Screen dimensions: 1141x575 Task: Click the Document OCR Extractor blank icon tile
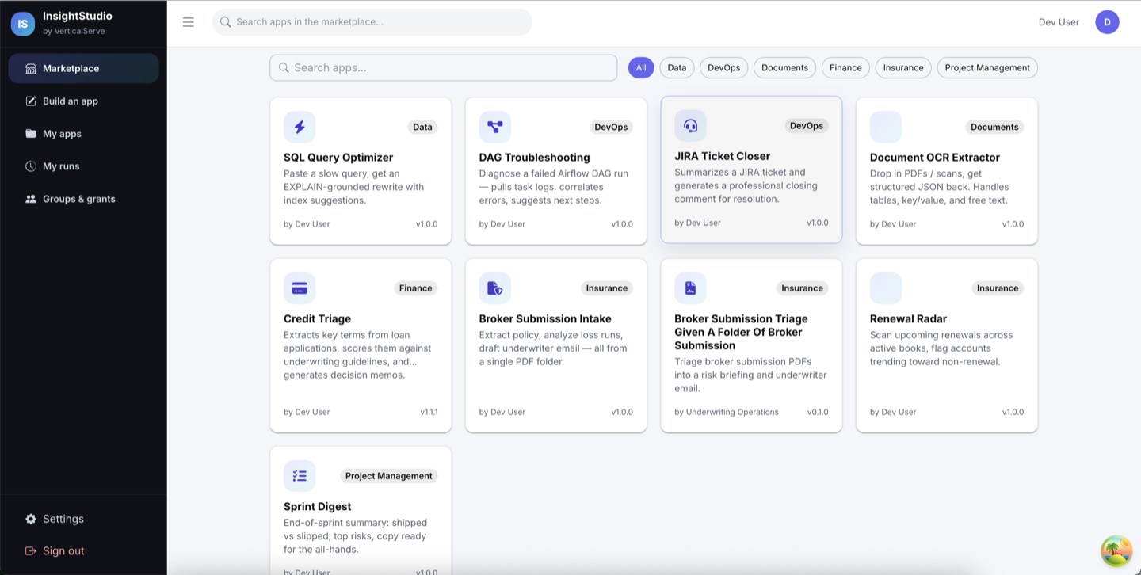click(x=886, y=127)
